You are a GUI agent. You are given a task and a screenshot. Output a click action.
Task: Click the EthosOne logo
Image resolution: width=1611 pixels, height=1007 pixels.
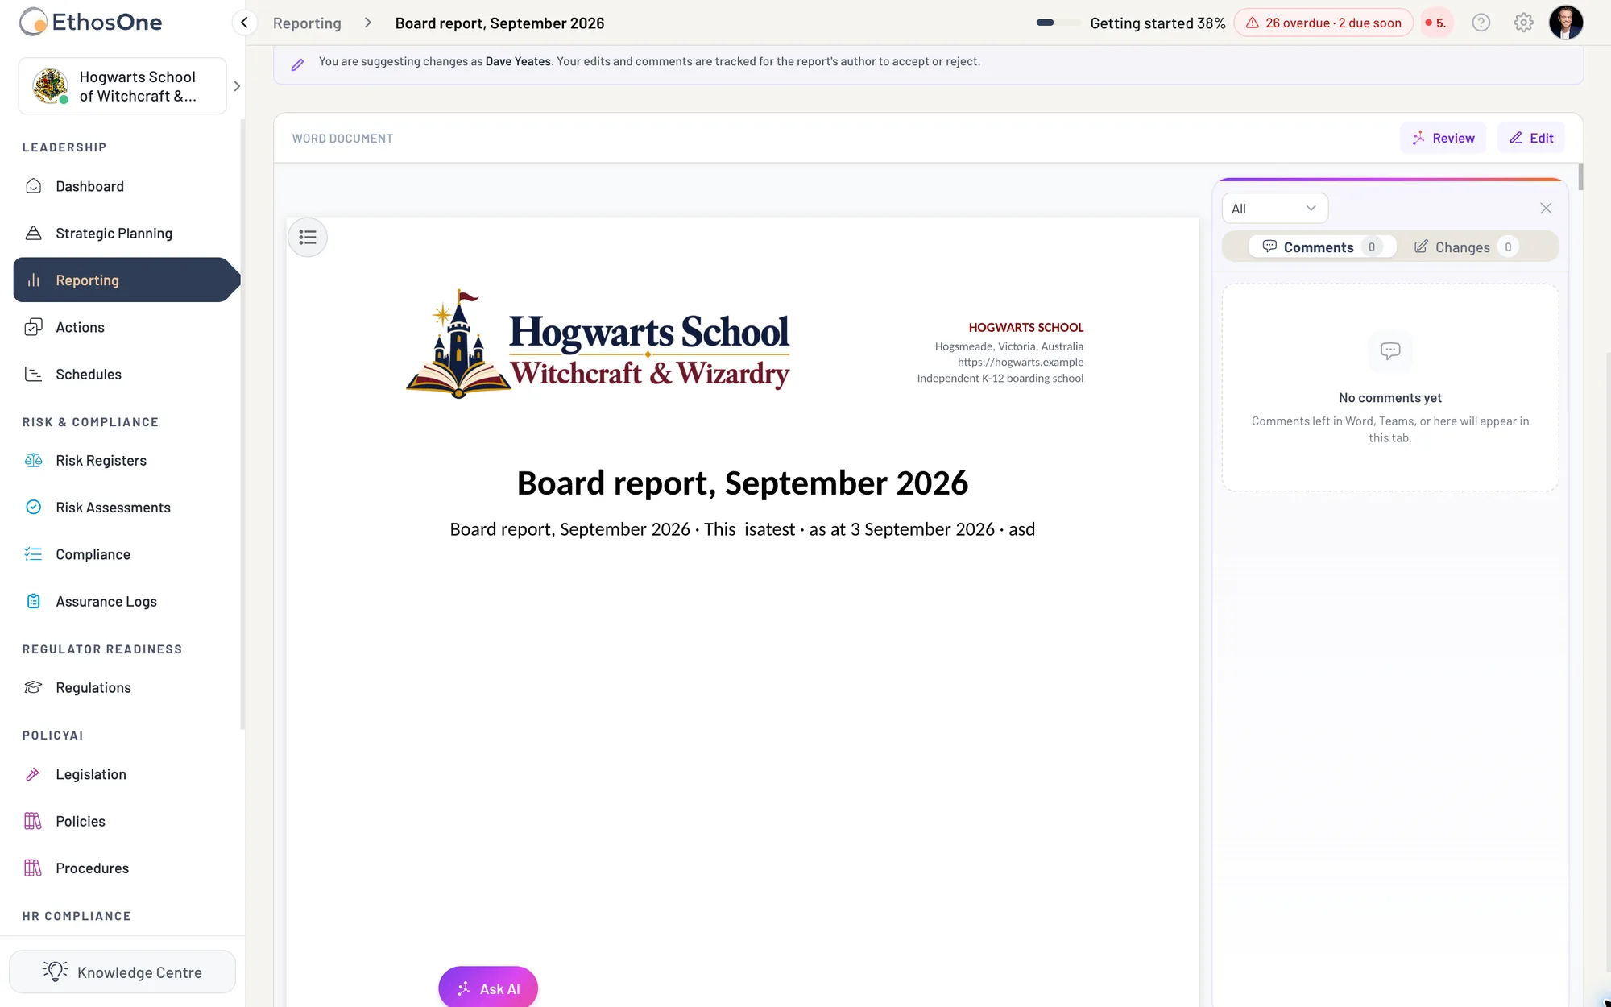click(90, 22)
